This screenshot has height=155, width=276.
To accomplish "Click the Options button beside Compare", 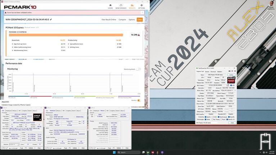I will coord(132,20).
